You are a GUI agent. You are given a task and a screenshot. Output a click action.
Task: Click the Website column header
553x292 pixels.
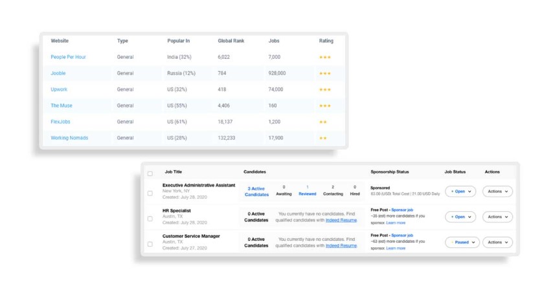point(60,41)
